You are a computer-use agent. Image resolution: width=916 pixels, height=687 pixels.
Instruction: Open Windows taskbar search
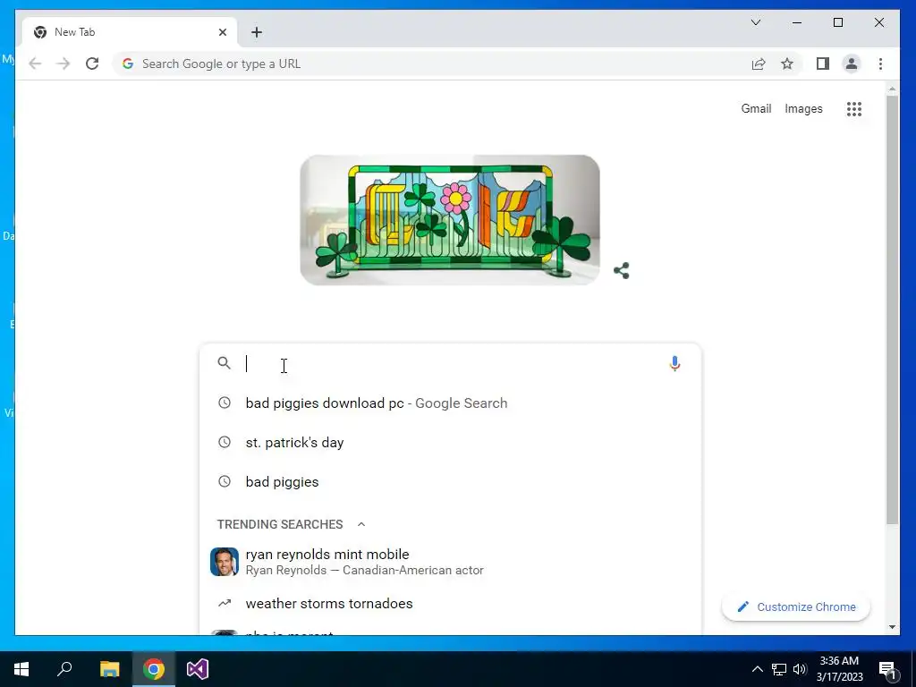click(64, 669)
